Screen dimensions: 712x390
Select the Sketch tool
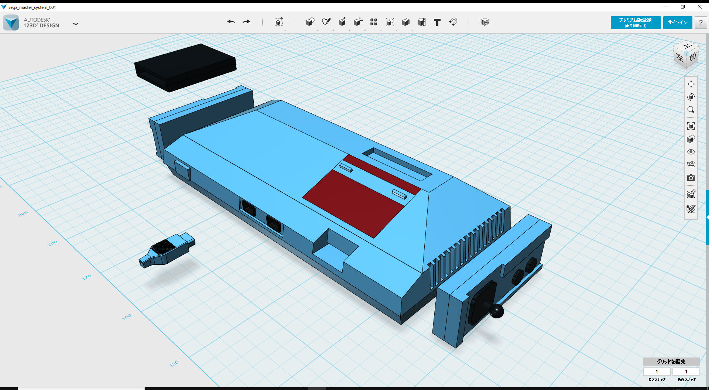[326, 22]
